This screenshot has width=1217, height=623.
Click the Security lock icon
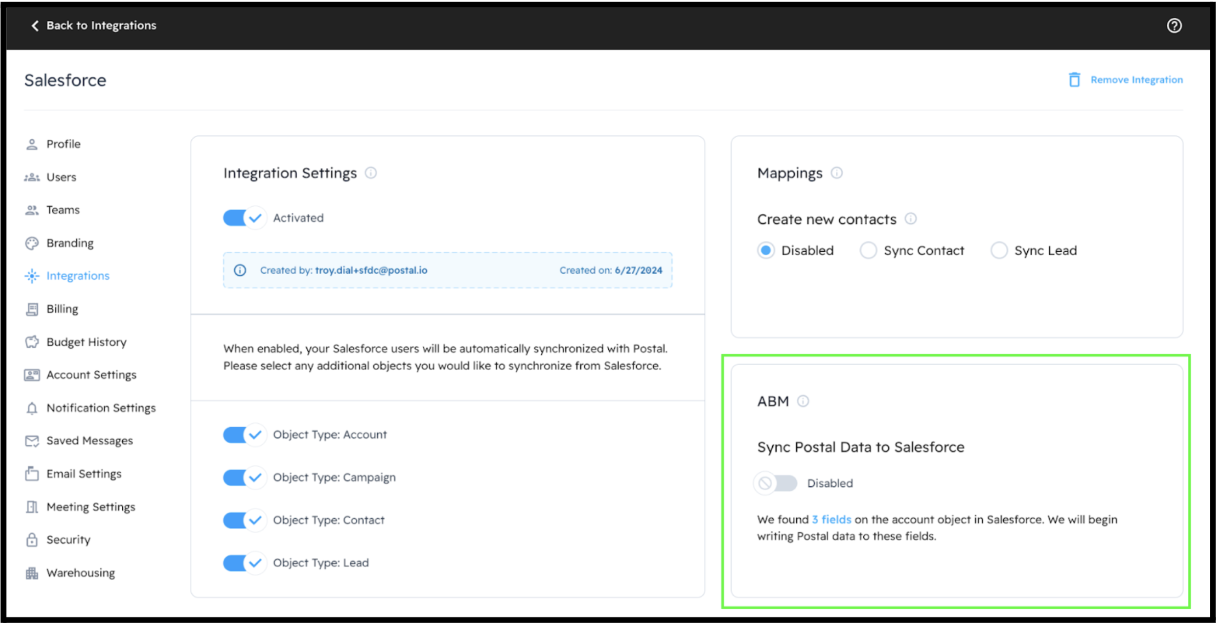tap(32, 540)
